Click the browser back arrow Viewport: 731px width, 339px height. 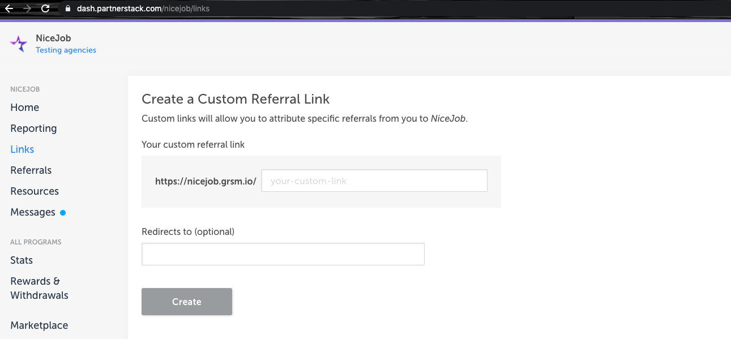pos(8,8)
